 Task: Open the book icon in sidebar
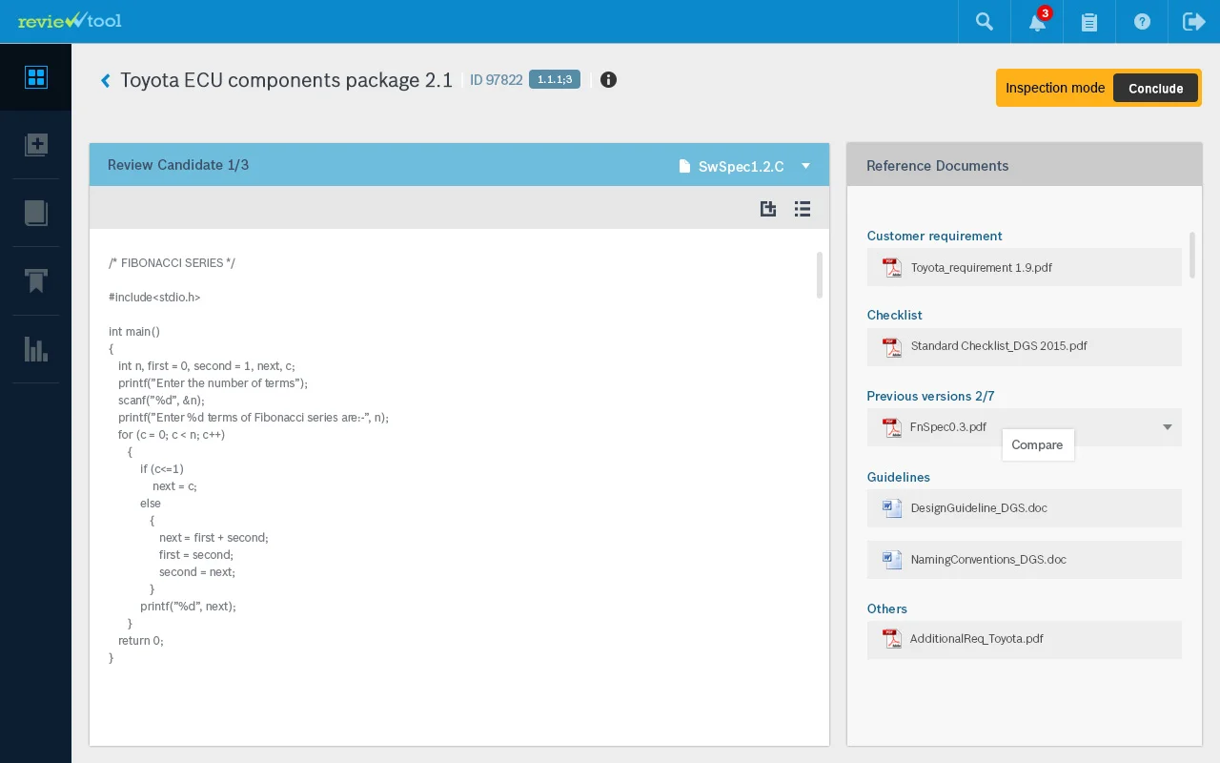pos(36,213)
